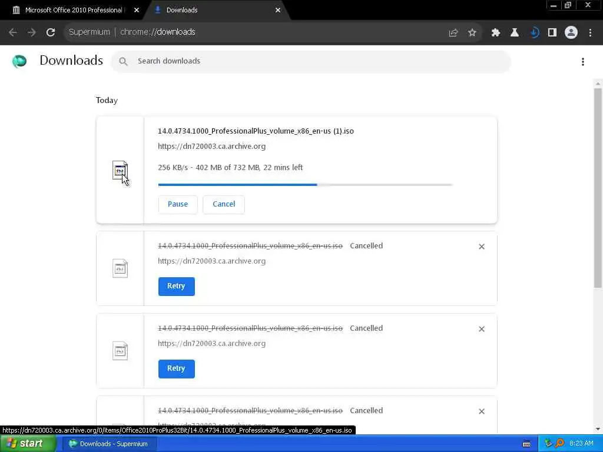
Task: Close the Microsoft Office 2010 tab
Action: (x=137, y=11)
